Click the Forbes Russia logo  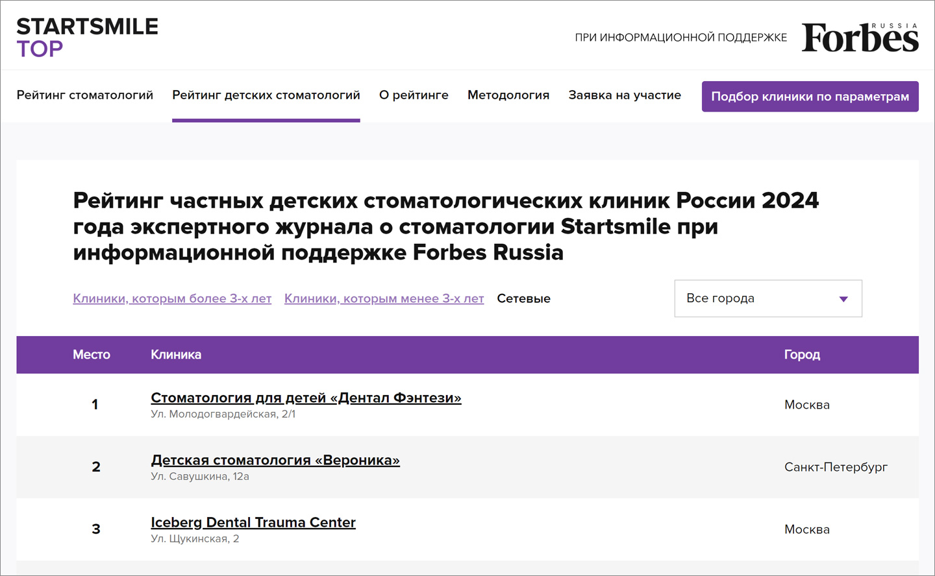tap(860, 37)
